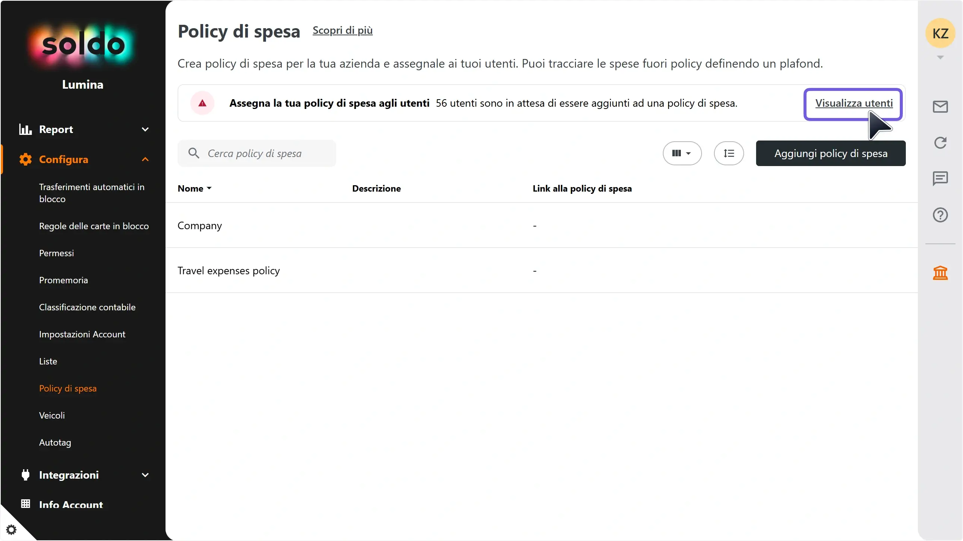This screenshot has width=963, height=541.
Task: Open the settings gear in bottom-left corner
Action: coord(11,530)
